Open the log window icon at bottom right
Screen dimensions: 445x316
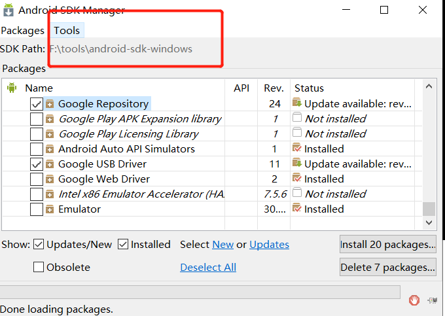coord(433,300)
